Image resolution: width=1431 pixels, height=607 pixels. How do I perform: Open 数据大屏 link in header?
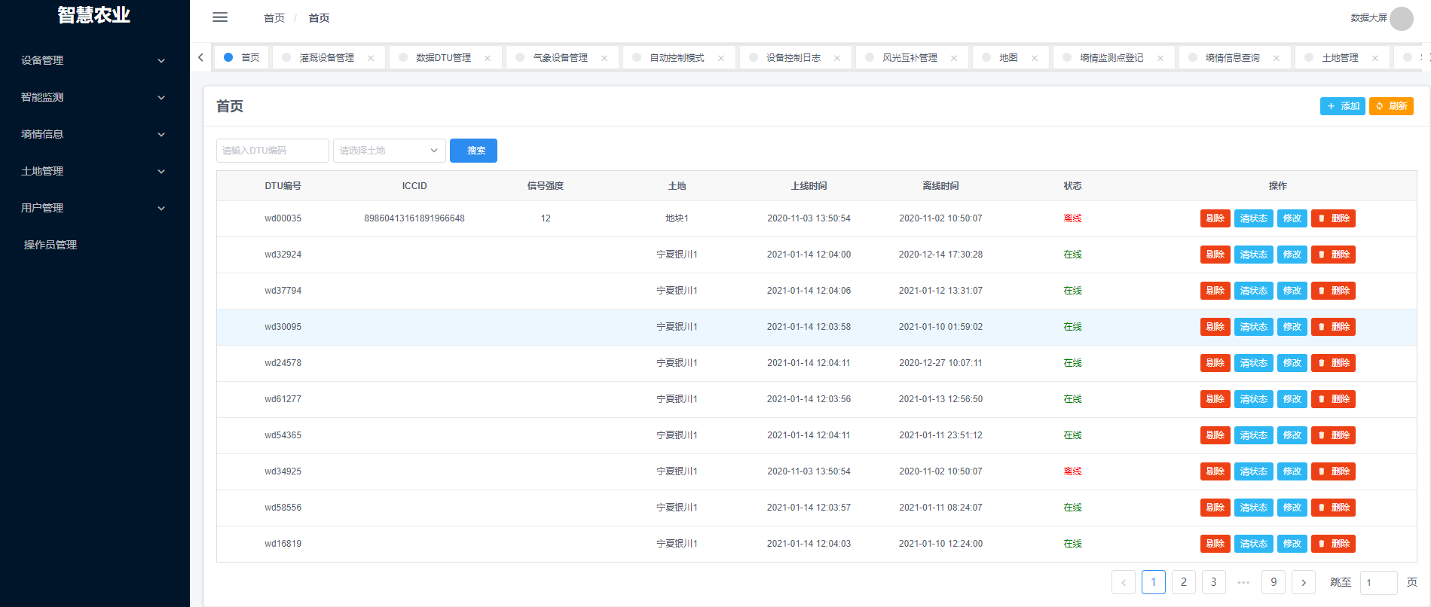[1368, 18]
